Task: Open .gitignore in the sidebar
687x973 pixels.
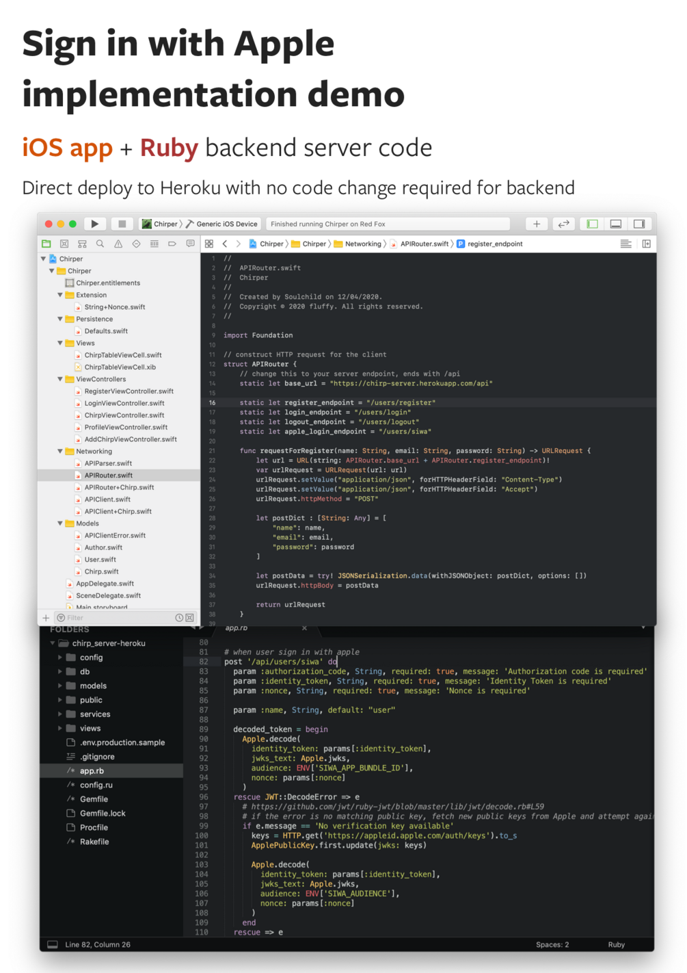Action: tap(90, 757)
